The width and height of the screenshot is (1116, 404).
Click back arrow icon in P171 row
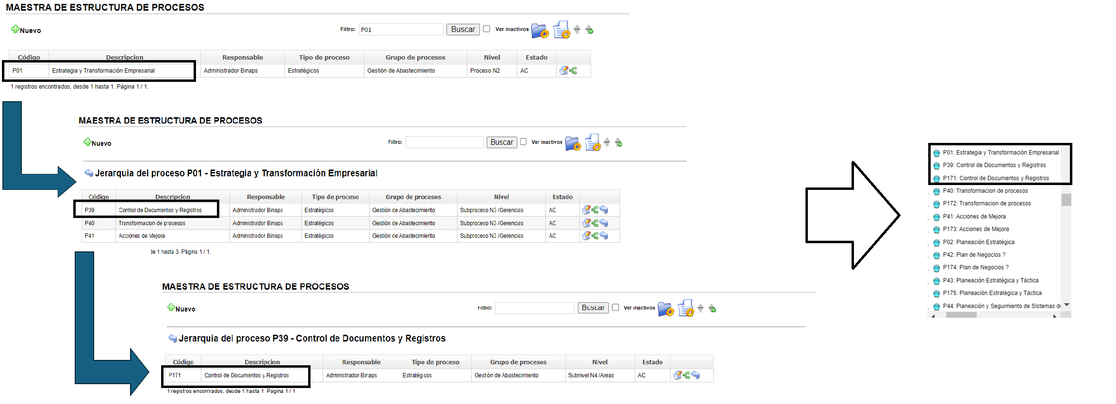pyautogui.click(x=695, y=375)
